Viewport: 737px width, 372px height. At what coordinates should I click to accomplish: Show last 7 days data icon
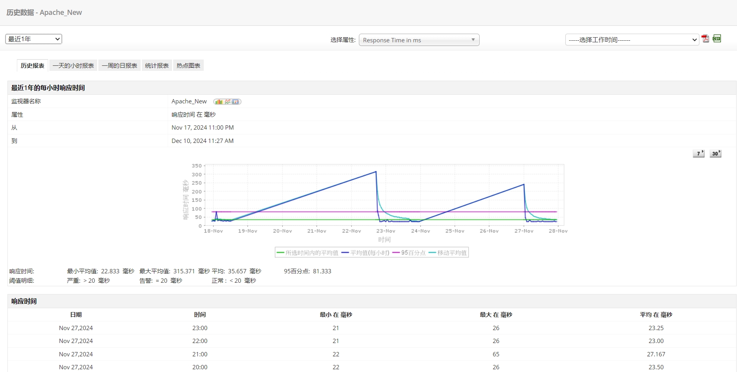tap(699, 153)
